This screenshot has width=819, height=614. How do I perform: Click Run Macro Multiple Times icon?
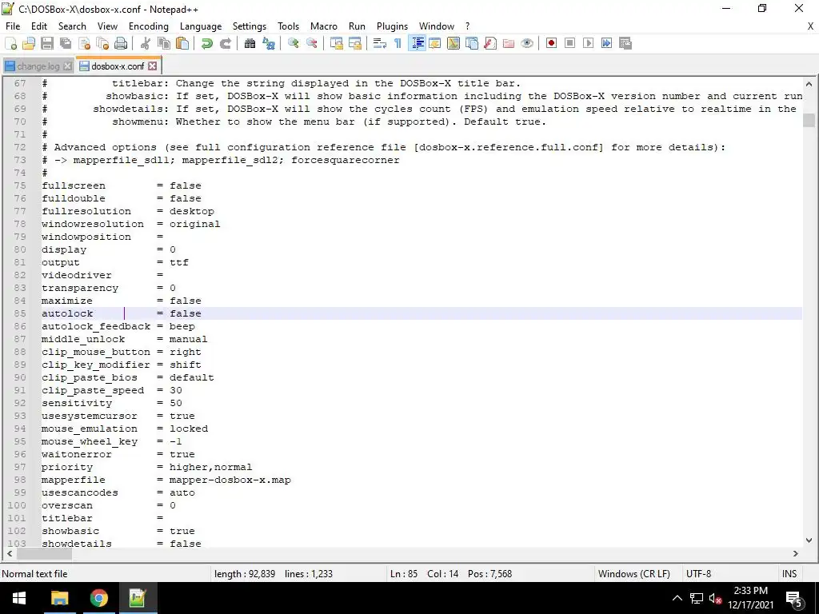606,43
